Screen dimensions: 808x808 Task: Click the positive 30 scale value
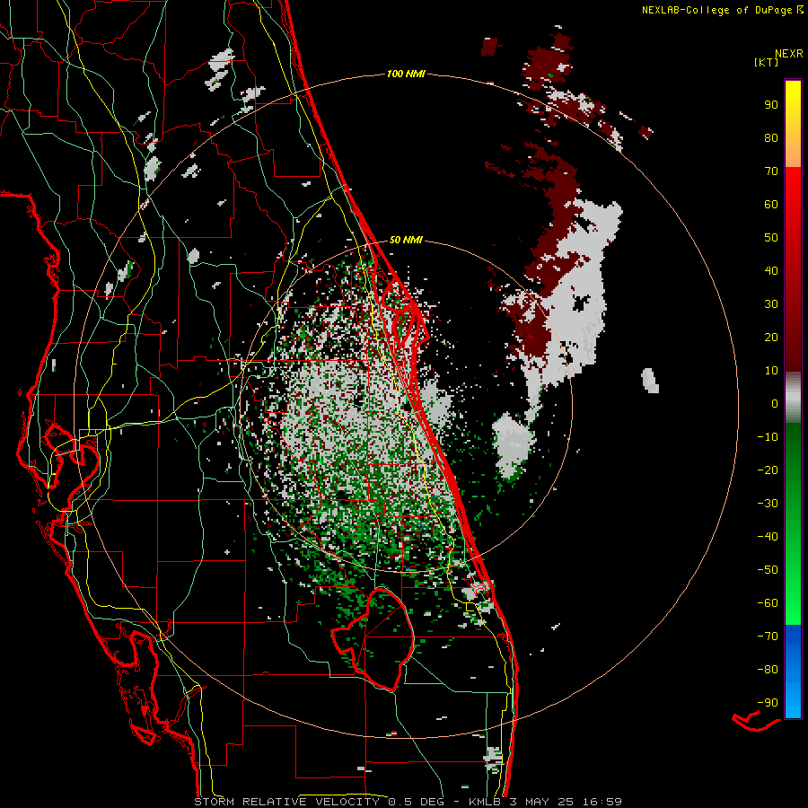771,304
